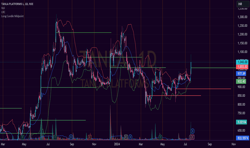Select the red horizontal line at the 850 level
This screenshot has width=250, height=148.
[174, 96]
